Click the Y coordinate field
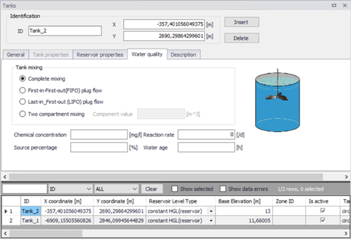 coord(164,36)
